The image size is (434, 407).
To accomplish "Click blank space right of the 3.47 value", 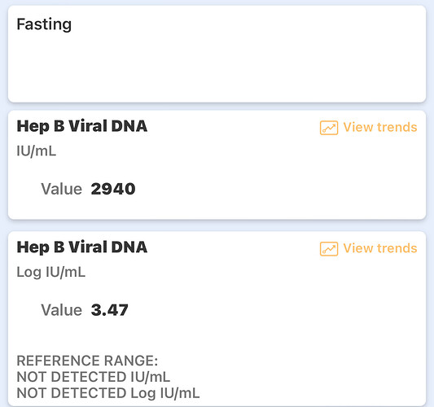I will (277, 310).
